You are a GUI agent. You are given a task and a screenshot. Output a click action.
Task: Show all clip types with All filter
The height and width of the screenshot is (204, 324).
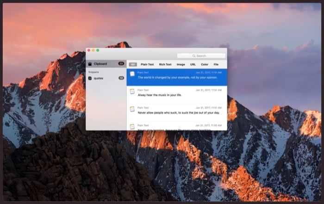(133, 64)
